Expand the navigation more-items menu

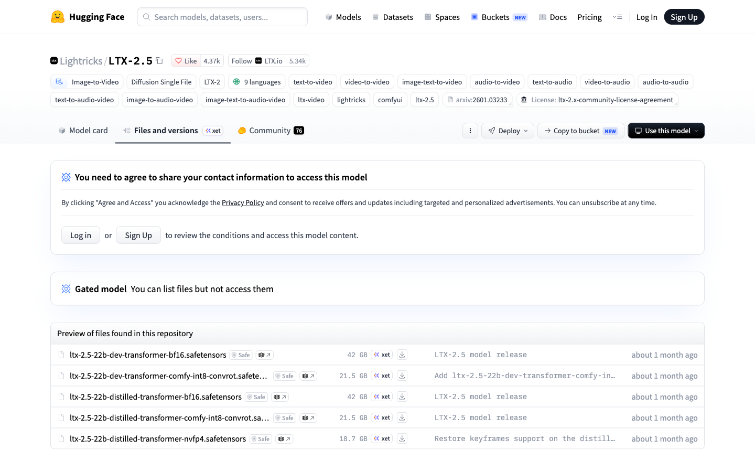618,17
